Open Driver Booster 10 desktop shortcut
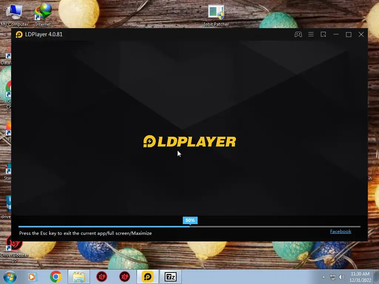 (x=14, y=249)
